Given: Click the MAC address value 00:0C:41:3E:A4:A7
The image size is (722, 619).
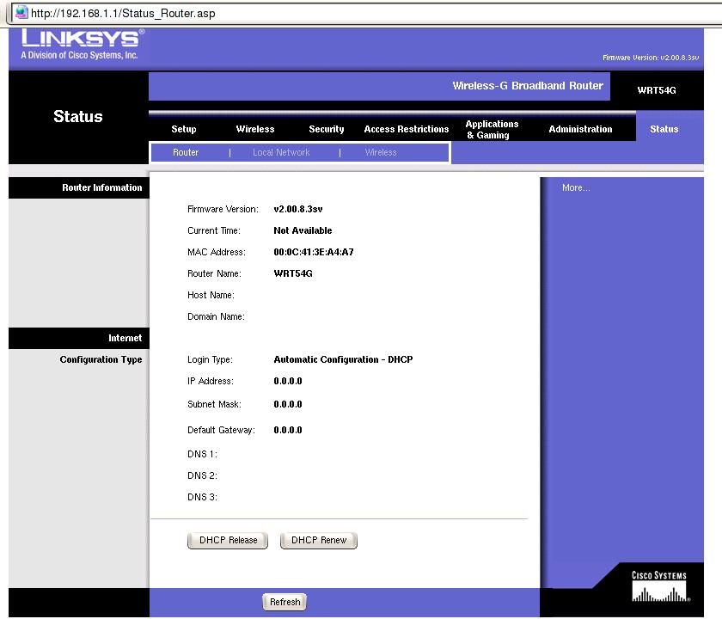Looking at the screenshot, I should click(x=314, y=253).
